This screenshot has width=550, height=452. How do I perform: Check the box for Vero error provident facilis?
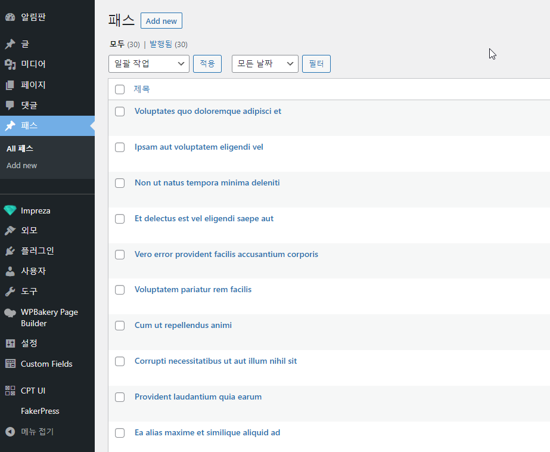pos(120,255)
